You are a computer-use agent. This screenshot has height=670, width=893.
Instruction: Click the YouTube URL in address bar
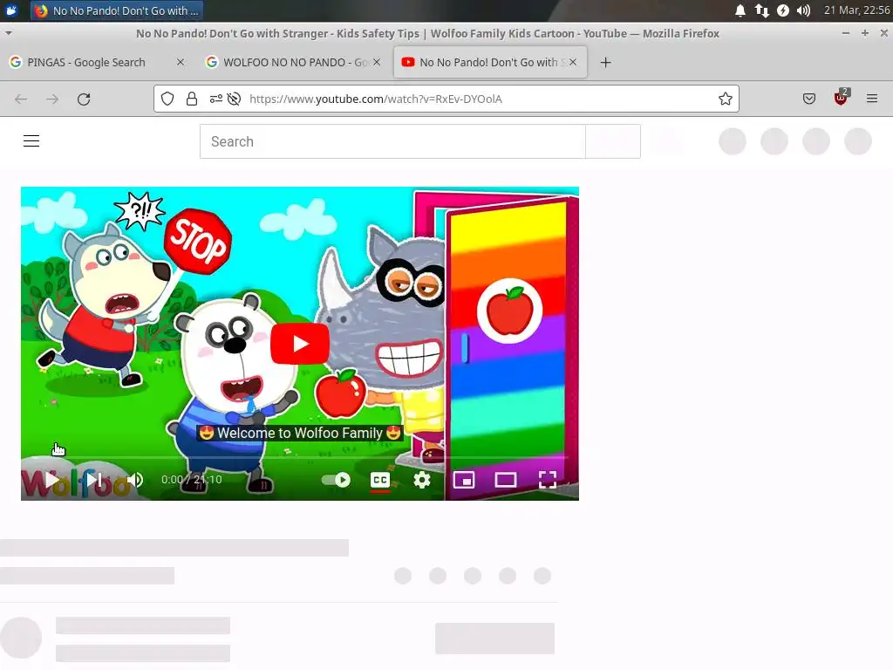(x=376, y=99)
